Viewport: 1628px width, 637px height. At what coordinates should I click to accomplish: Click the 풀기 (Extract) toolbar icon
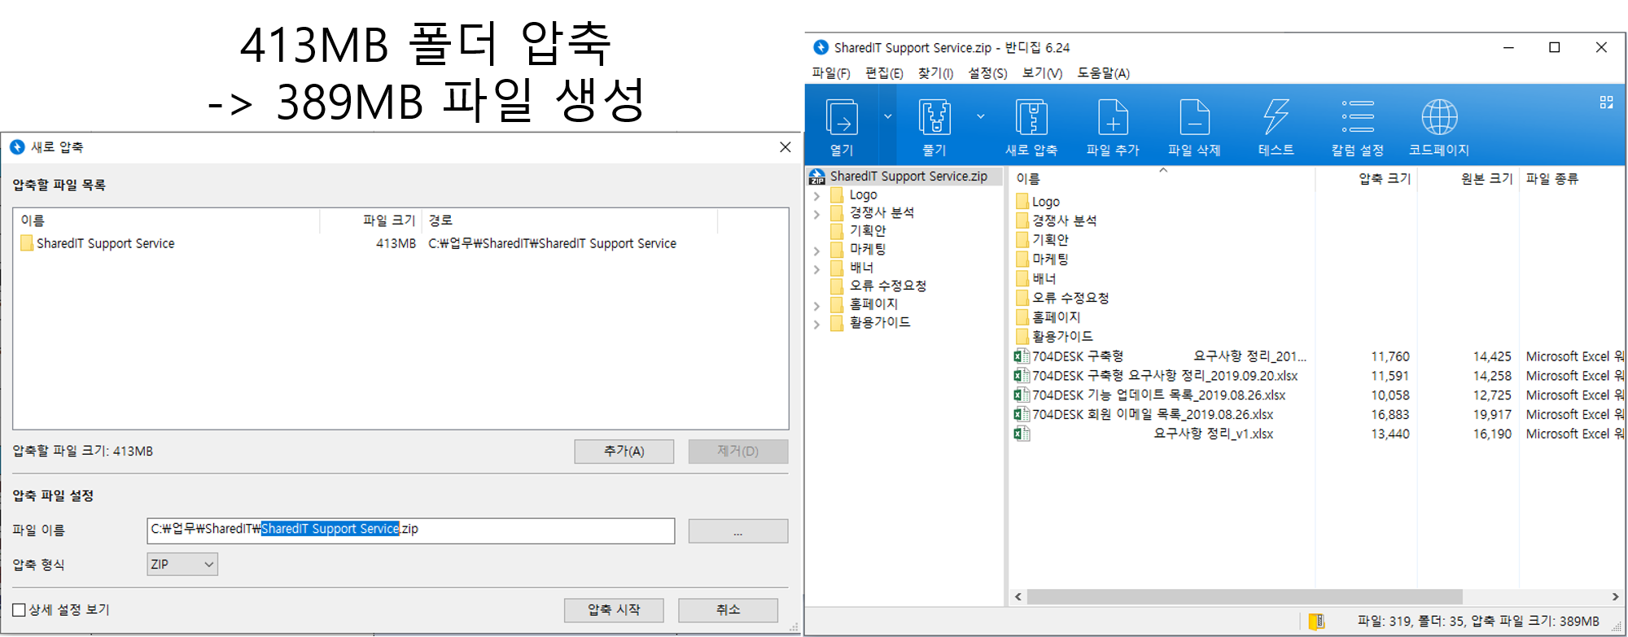click(934, 118)
